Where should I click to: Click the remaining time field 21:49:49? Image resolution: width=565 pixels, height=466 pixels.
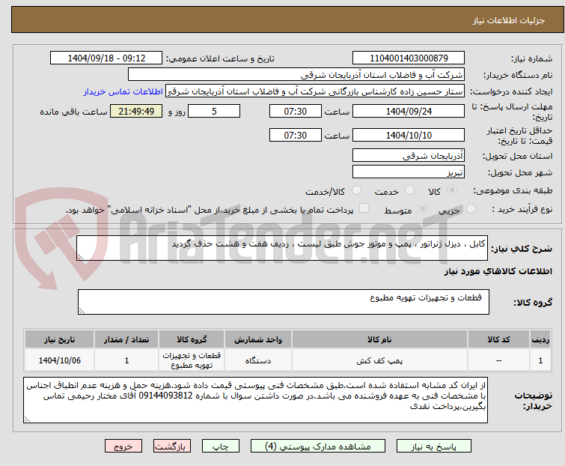[x=136, y=111]
